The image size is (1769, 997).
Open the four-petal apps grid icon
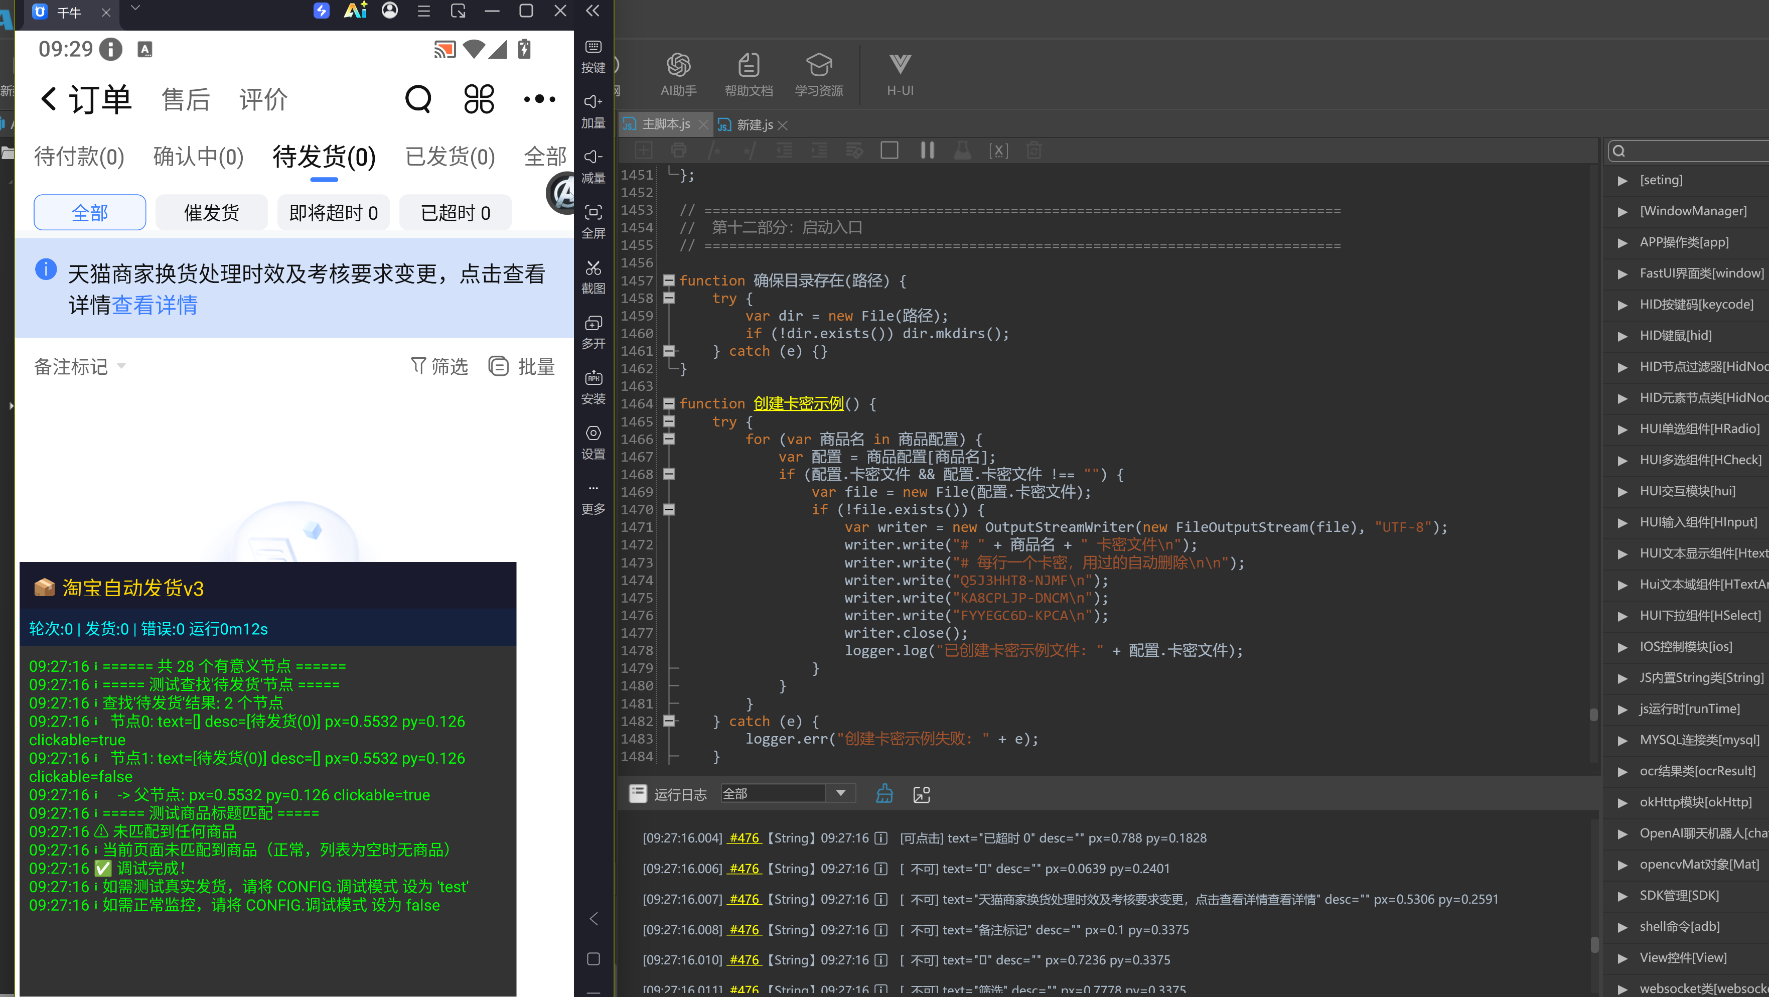[479, 99]
